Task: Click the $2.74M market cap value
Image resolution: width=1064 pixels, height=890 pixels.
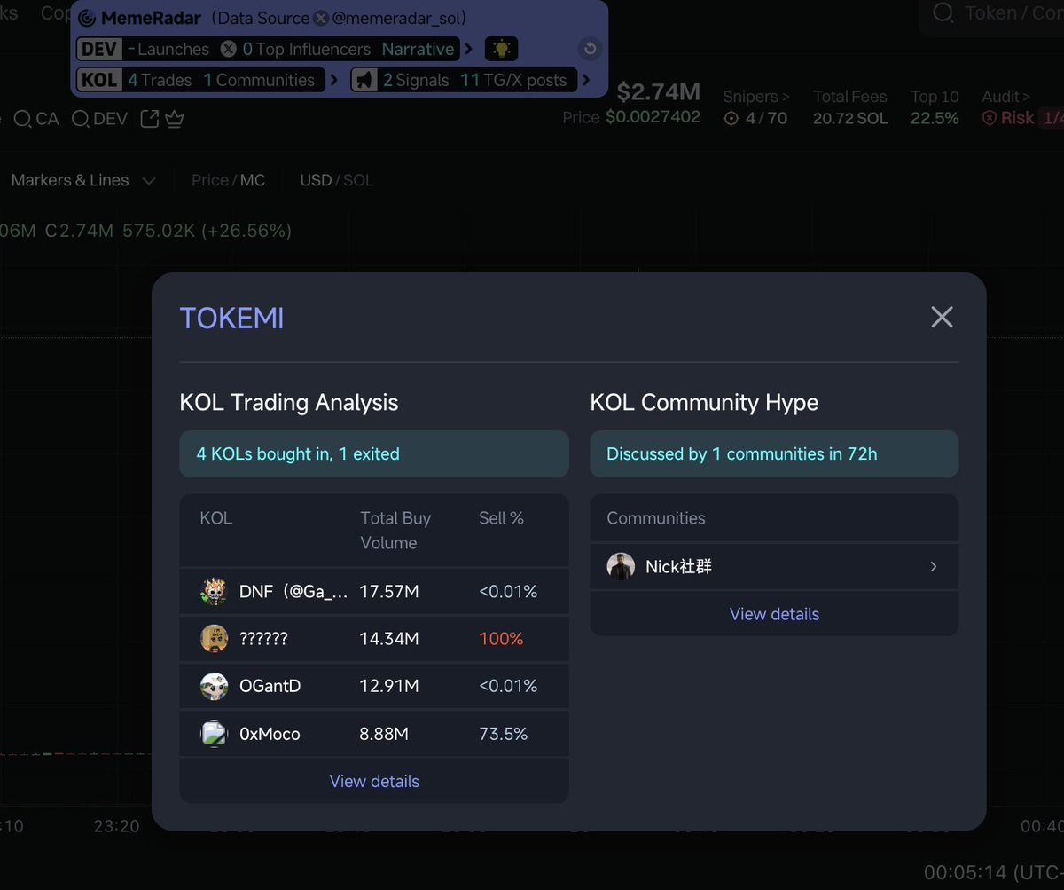Action: 659,91
